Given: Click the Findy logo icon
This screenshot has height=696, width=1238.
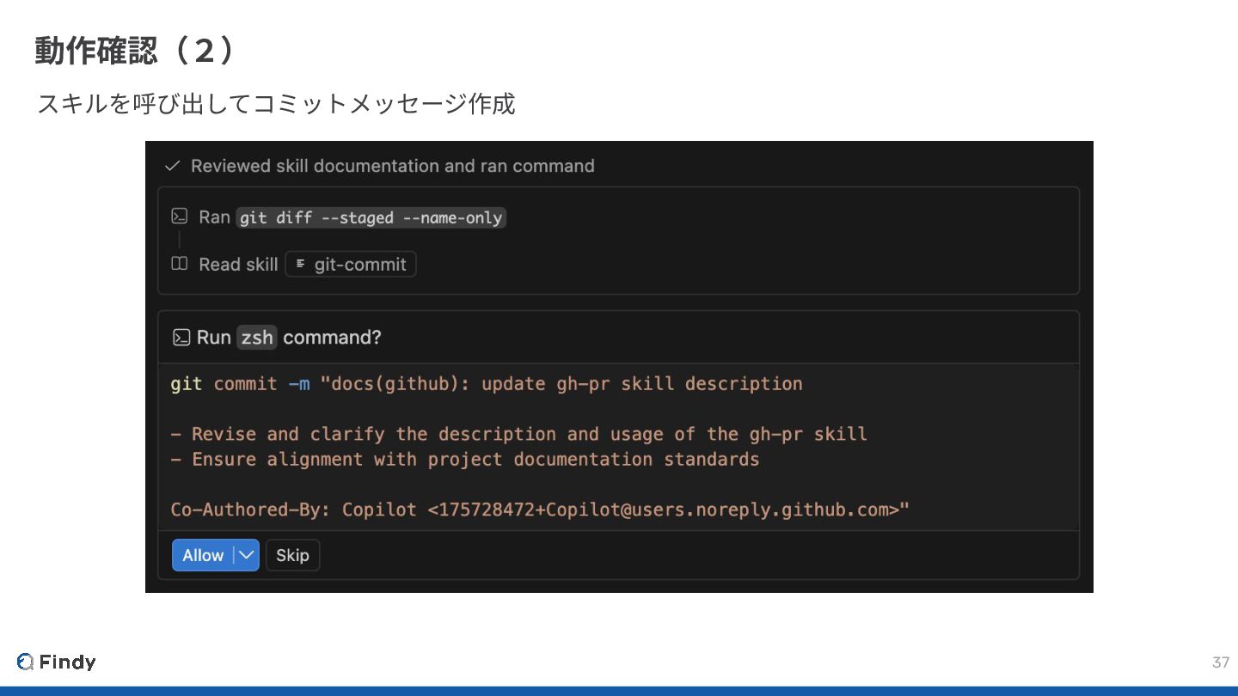Looking at the screenshot, I should click(25, 662).
